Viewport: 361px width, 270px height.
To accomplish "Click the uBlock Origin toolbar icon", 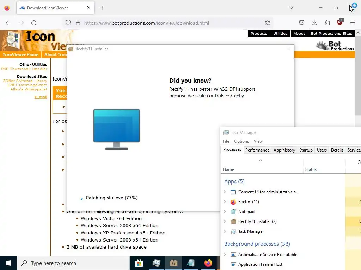I will click(x=340, y=22).
